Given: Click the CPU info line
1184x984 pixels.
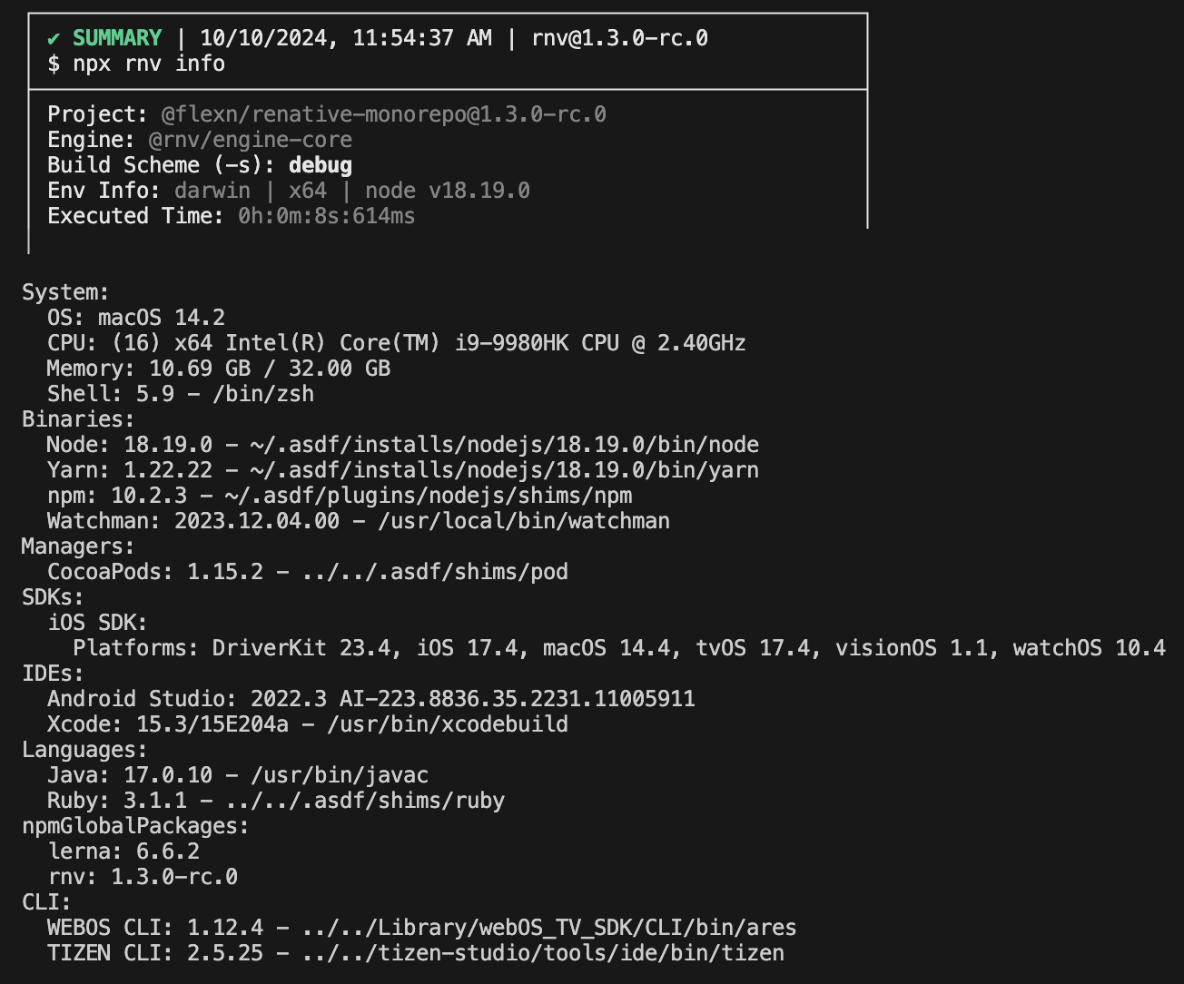Looking at the screenshot, I should click(x=396, y=343).
